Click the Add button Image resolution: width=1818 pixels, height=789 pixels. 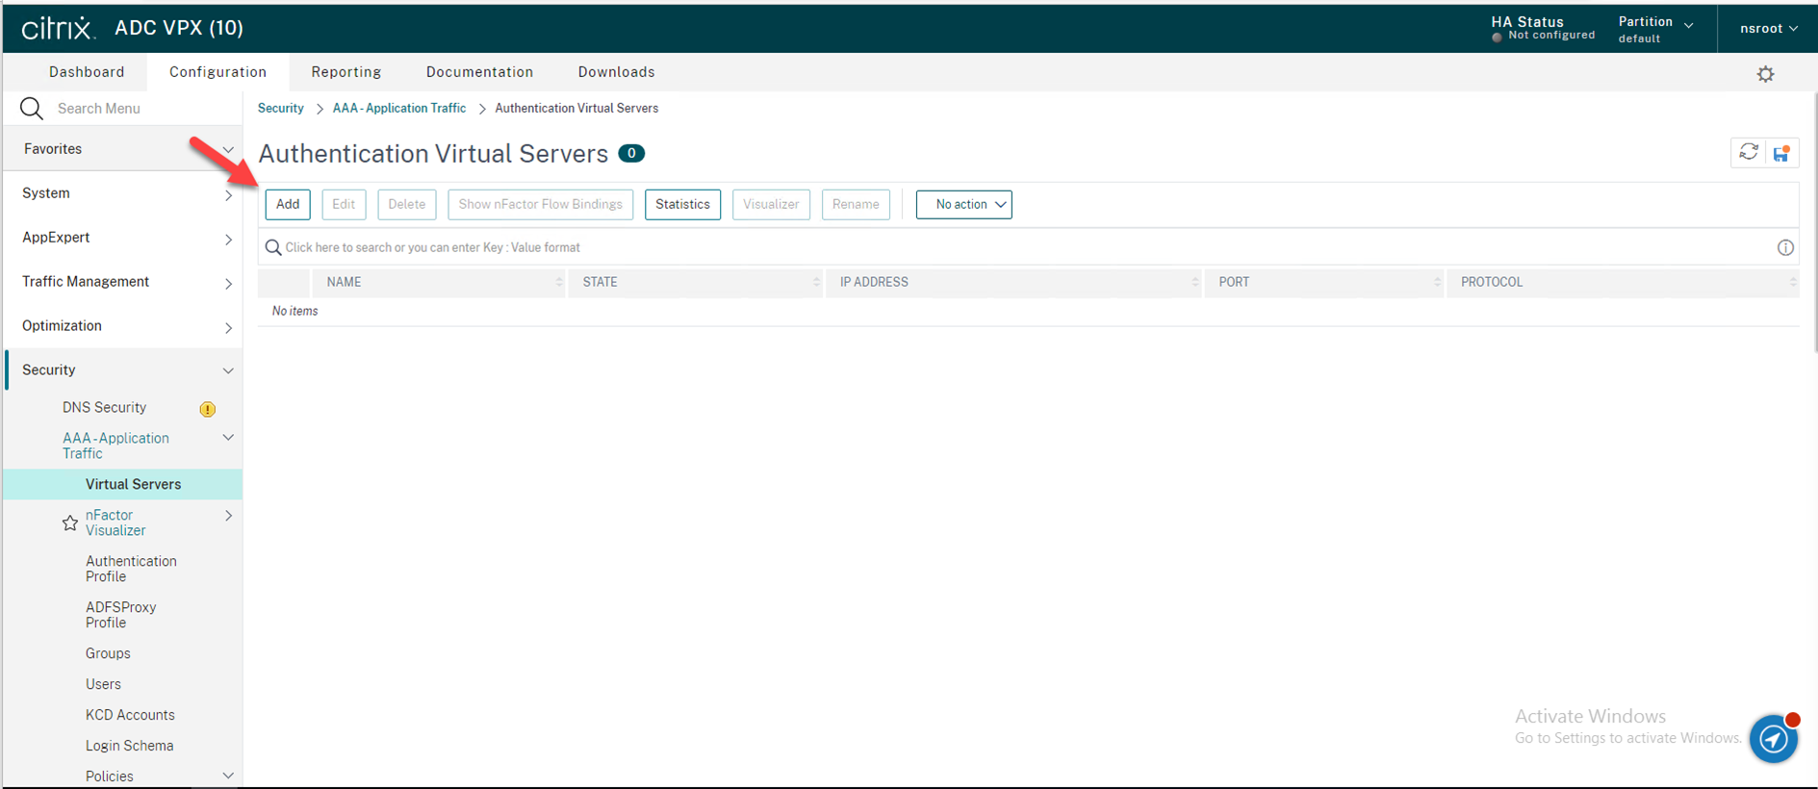coord(288,204)
